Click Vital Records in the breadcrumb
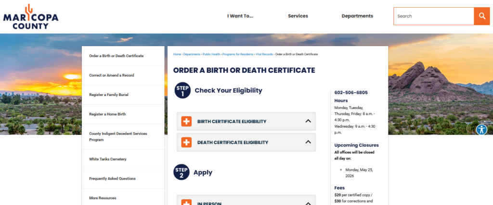Screen dimensions: 493x205 point(264,54)
